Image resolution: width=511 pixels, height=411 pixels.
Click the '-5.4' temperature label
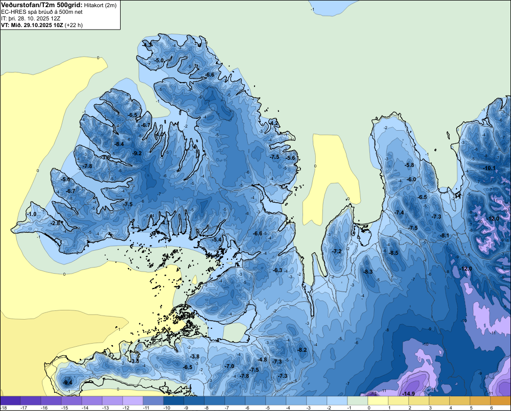(217, 239)
